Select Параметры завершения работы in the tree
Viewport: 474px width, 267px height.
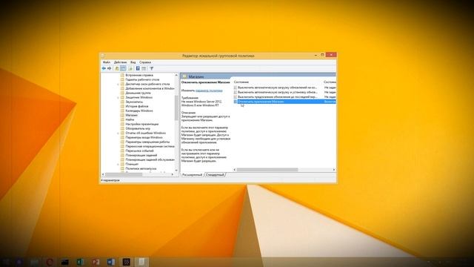[147, 142]
